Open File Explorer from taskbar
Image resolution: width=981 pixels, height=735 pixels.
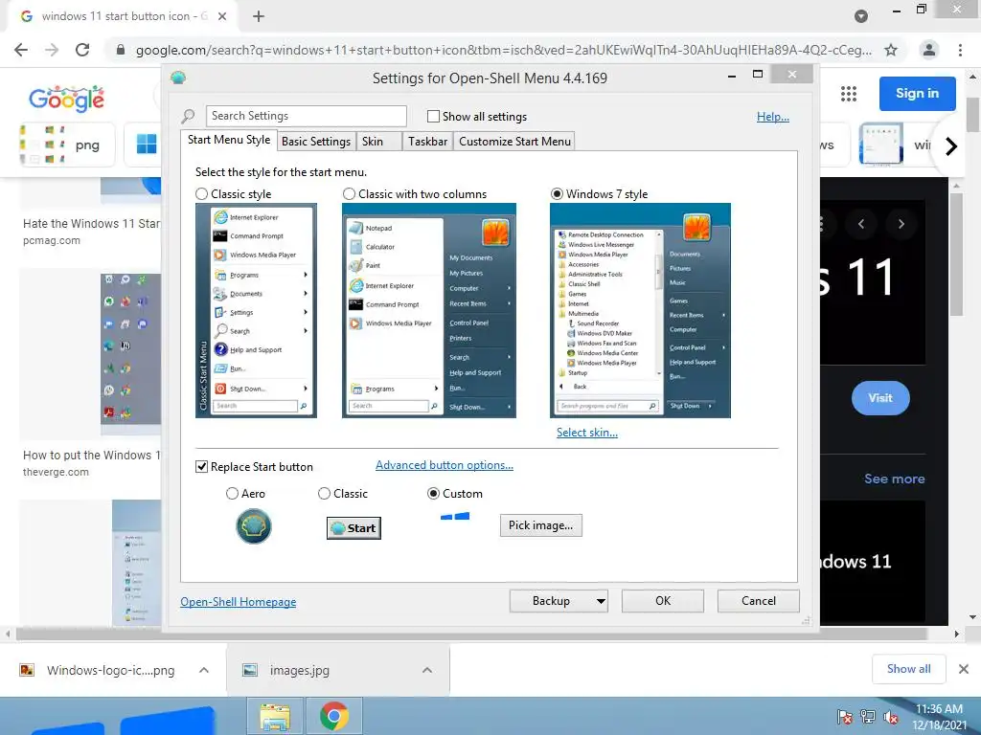(x=275, y=716)
